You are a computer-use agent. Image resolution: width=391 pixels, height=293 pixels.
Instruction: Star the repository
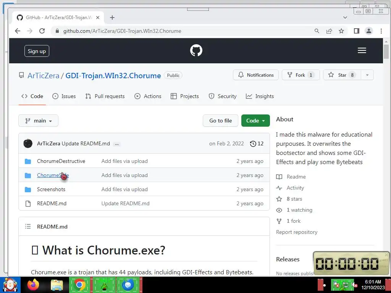(342, 75)
